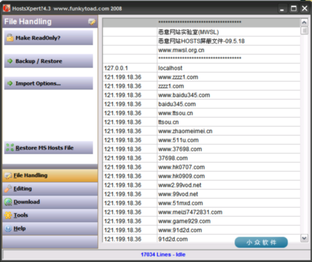Select the www2.99vod.net entry
This screenshot has width=312, height=262.
tap(228, 185)
